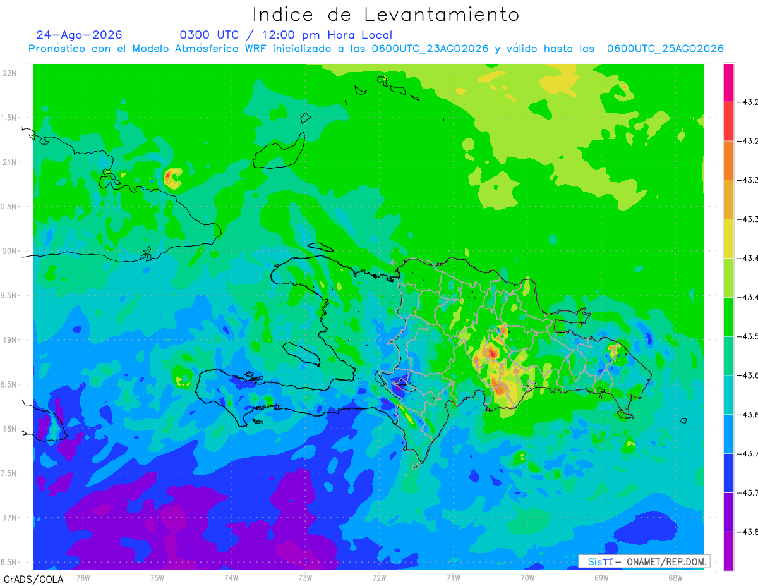Select the yellow swatch on the color bar

(x=728, y=239)
